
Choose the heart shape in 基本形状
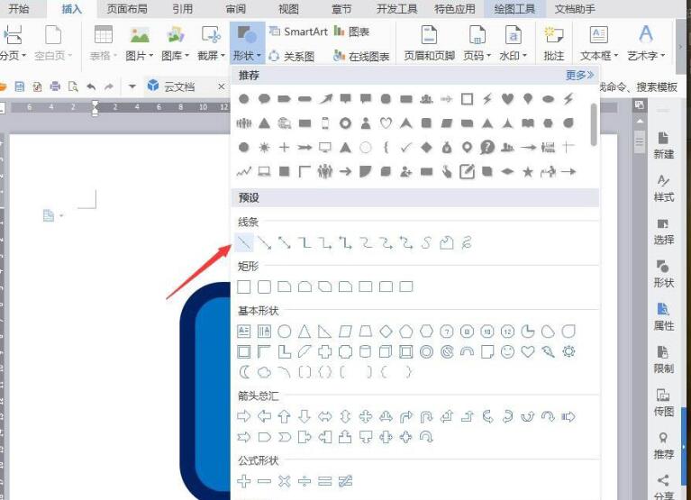(x=528, y=351)
